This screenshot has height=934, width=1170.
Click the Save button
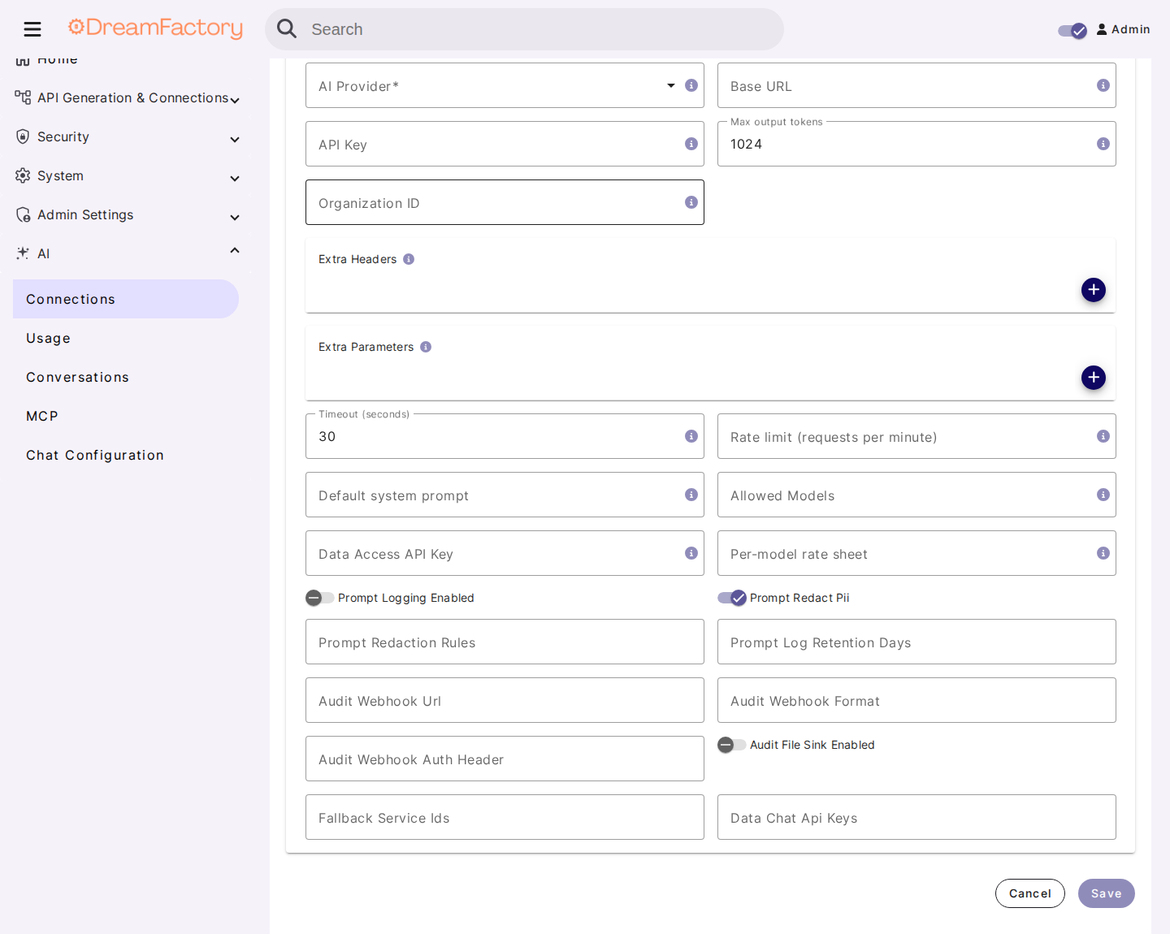1107,893
